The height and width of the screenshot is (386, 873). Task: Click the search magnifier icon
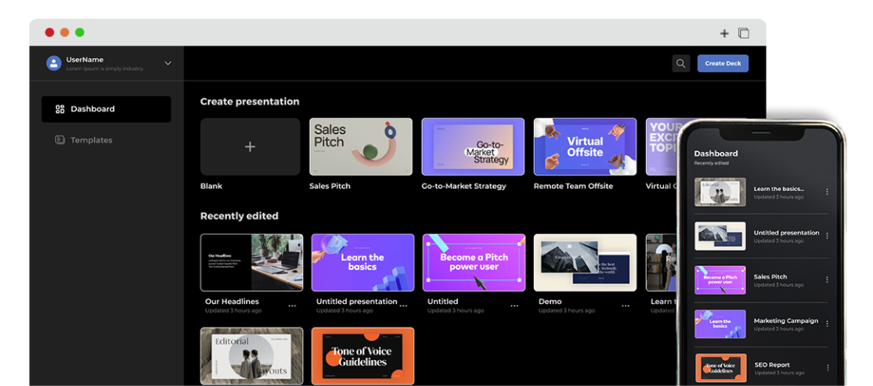click(x=680, y=63)
